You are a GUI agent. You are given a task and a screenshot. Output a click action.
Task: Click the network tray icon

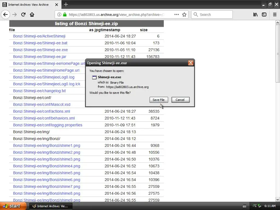255,206
